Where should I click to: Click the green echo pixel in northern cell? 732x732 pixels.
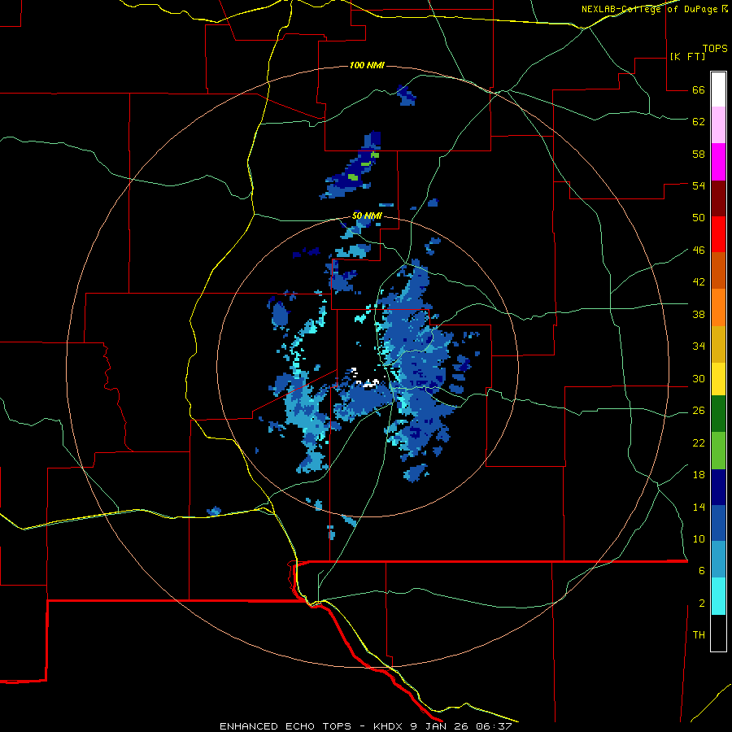click(x=353, y=177)
